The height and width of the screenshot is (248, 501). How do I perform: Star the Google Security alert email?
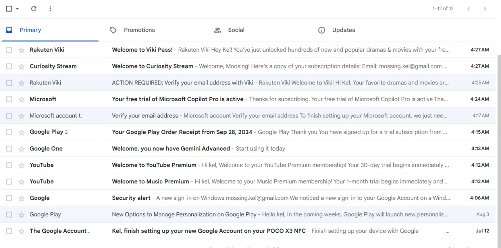pos(22,198)
